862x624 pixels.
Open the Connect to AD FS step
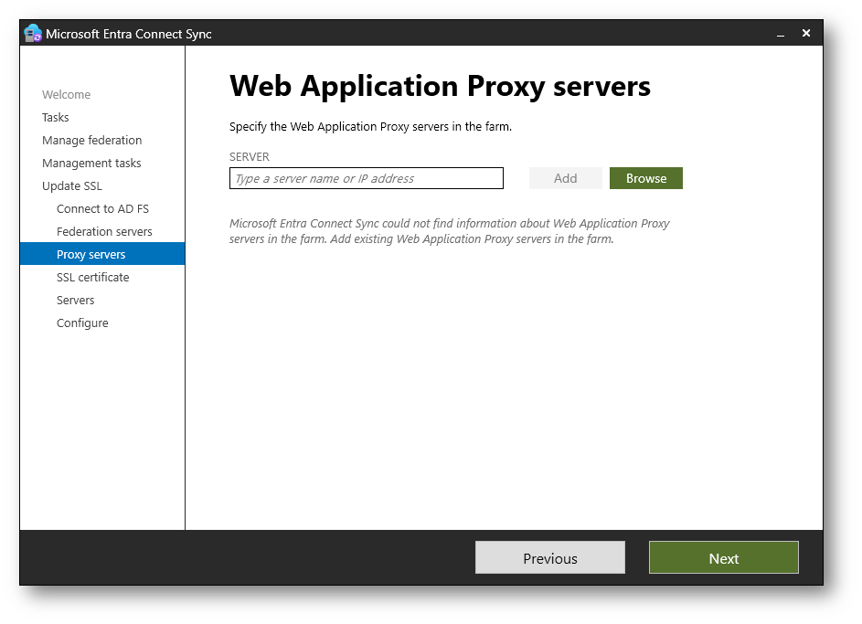coord(102,209)
